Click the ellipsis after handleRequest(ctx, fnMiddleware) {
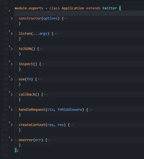144x159 pixels. tap(91, 110)
